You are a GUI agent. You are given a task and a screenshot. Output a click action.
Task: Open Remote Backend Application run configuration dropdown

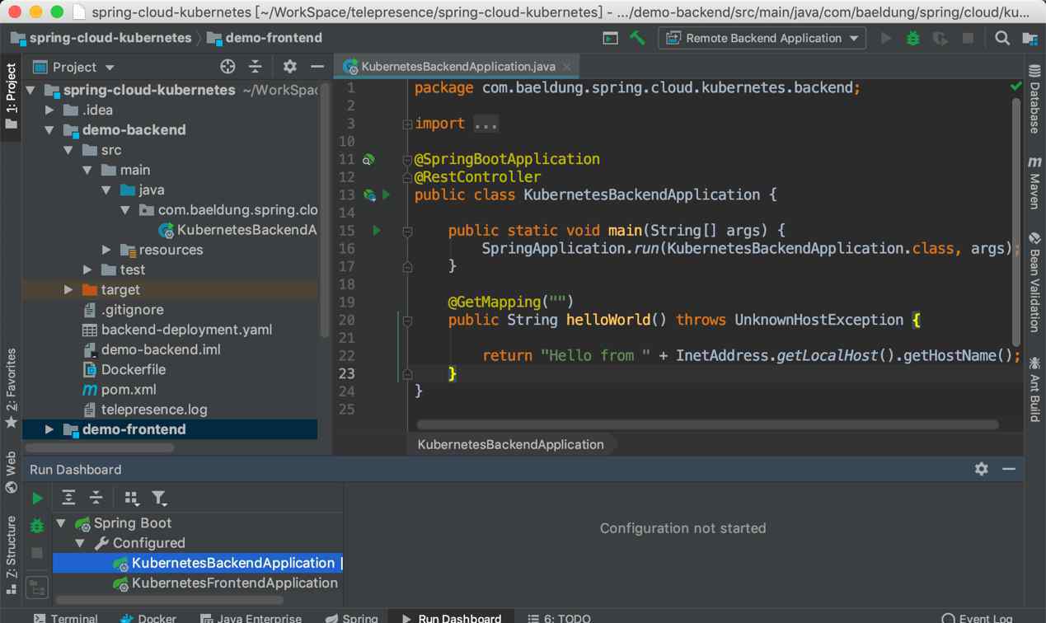[x=762, y=38]
